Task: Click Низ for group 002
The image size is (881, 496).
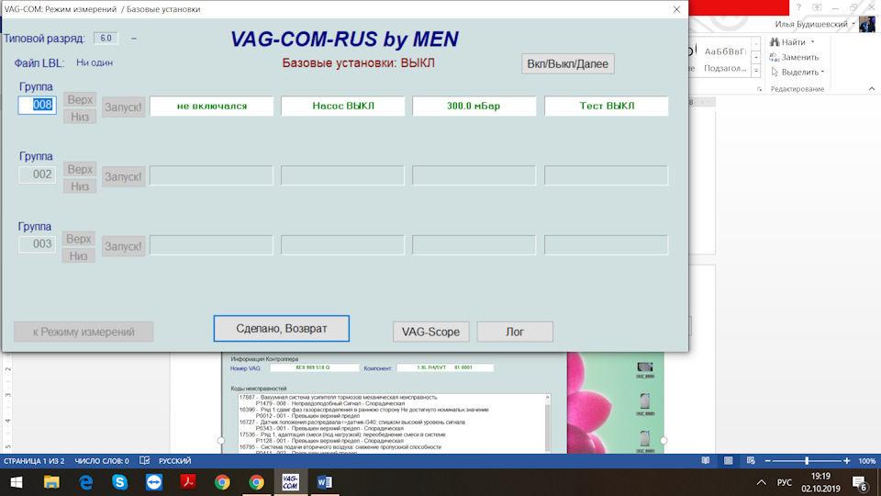Action: click(80, 186)
